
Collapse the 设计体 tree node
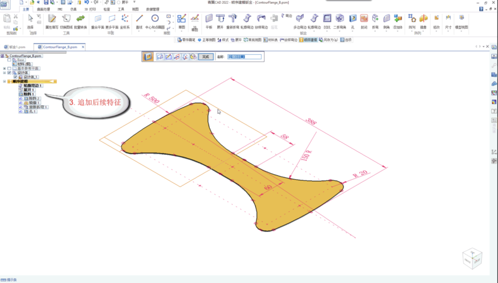coord(4,72)
